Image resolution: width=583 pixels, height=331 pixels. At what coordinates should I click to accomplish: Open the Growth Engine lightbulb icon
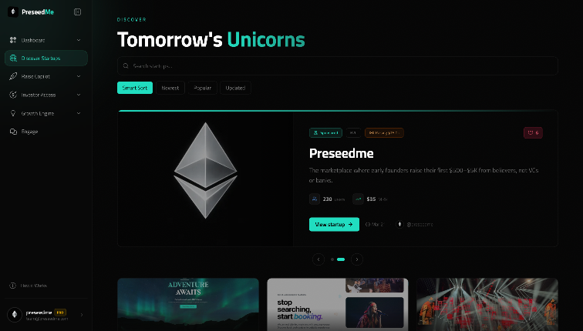(13, 113)
